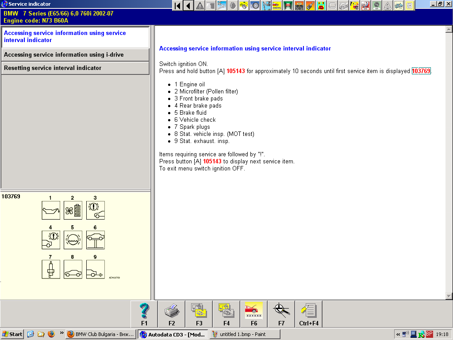Click the '8 Stat. vehicle insp. (MOT test)' item
The image size is (453, 340).
[214, 134]
